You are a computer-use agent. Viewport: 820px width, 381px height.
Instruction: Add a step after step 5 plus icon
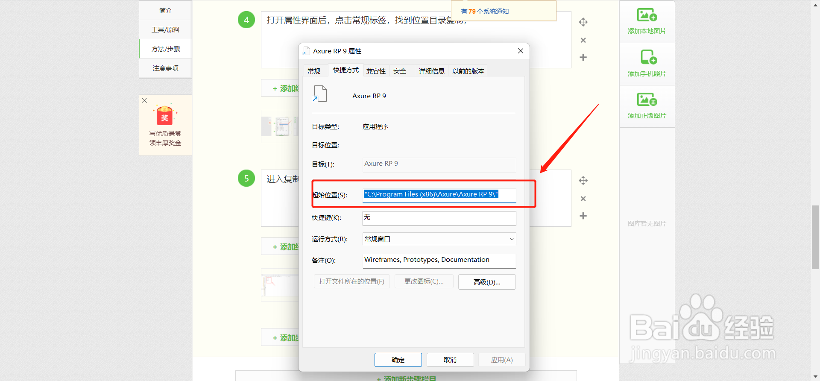(x=583, y=216)
